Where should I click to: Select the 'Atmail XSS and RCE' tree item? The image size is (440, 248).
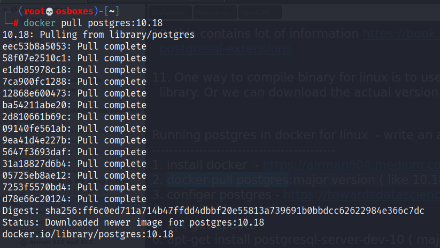tap(61, 242)
